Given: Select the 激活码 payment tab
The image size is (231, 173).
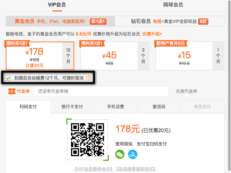Looking at the screenshot, I should pos(159,107).
